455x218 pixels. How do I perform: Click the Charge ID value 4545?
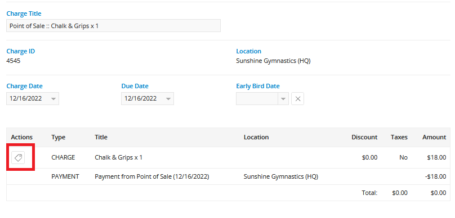coord(14,61)
